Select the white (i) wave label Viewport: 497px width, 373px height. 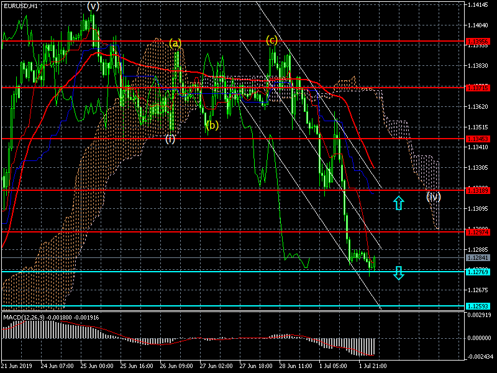(170, 139)
